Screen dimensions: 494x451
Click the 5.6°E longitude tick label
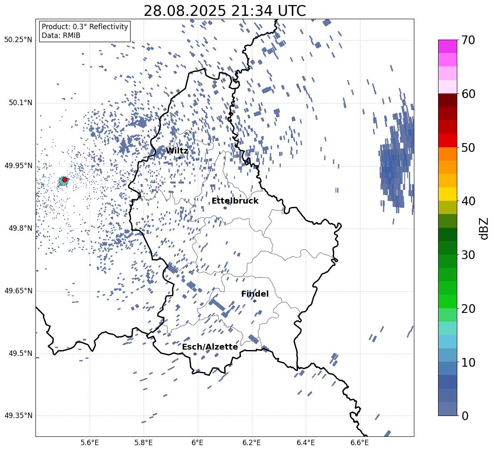pos(90,443)
